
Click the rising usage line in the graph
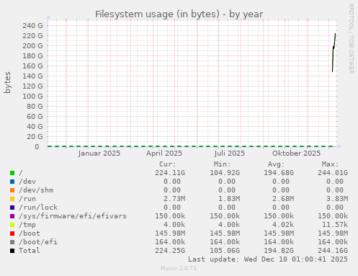[334, 53]
